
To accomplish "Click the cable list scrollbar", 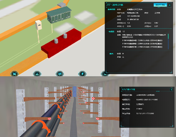I will click(168, 41).
